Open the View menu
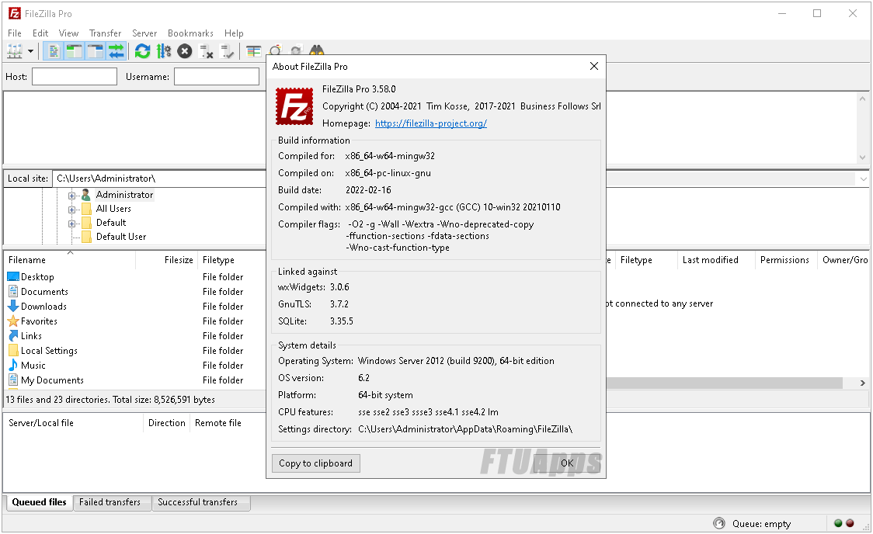Screen dimensions: 873x534 (x=68, y=33)
